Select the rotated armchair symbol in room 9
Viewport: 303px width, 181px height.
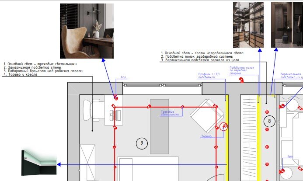pos(207,116)
